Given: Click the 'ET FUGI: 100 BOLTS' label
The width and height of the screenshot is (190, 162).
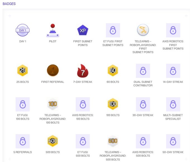Looking at the screenshot, I should pos(23,117).
